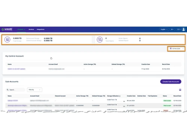This screenshot has width=187, height=140.
Task: Click the 17-Apr-2024 creation date cell
Action: coord(145,69)
